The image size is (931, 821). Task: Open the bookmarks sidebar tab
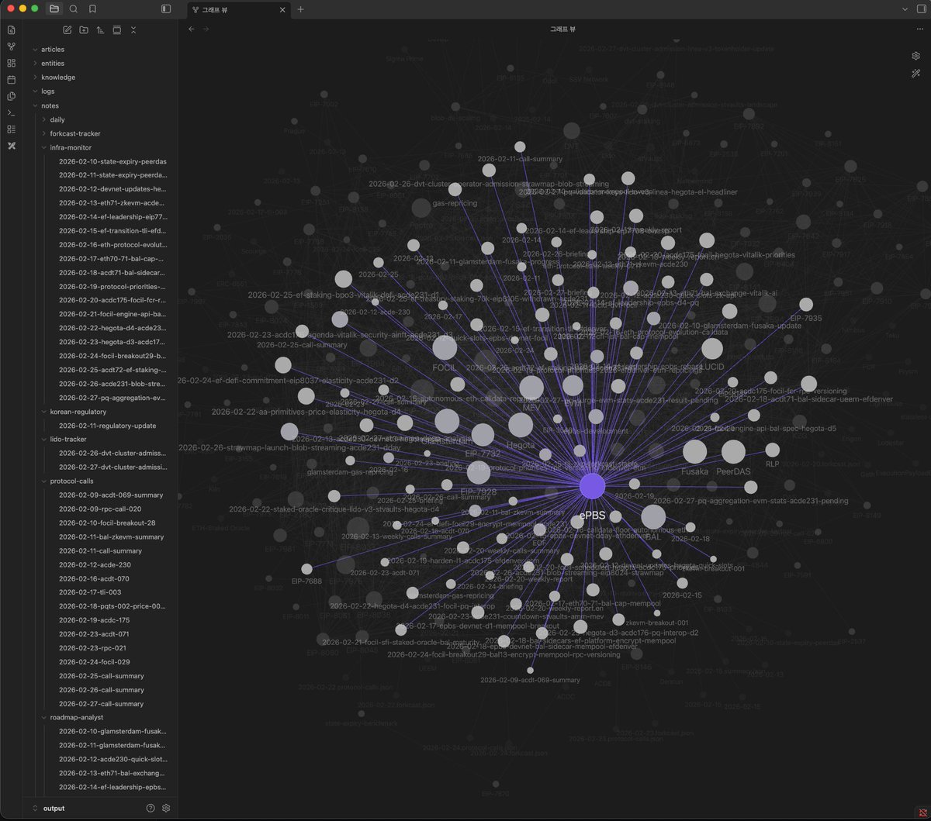click(x=92, y=9)
